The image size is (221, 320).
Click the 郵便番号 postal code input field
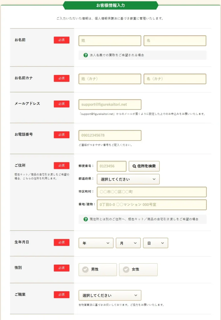pyautogui.click(x=111, y=166)
